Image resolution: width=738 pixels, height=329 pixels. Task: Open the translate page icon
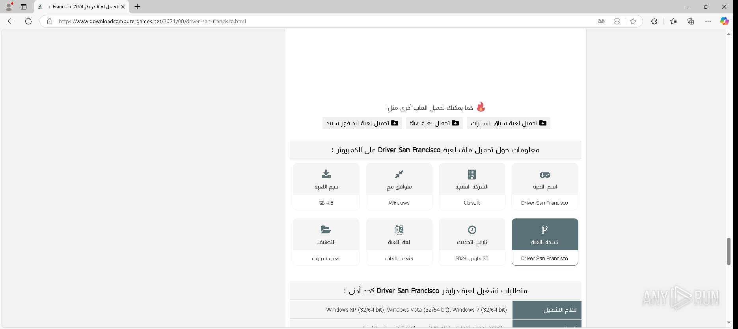pyautogui.click(x=601, y=21)
